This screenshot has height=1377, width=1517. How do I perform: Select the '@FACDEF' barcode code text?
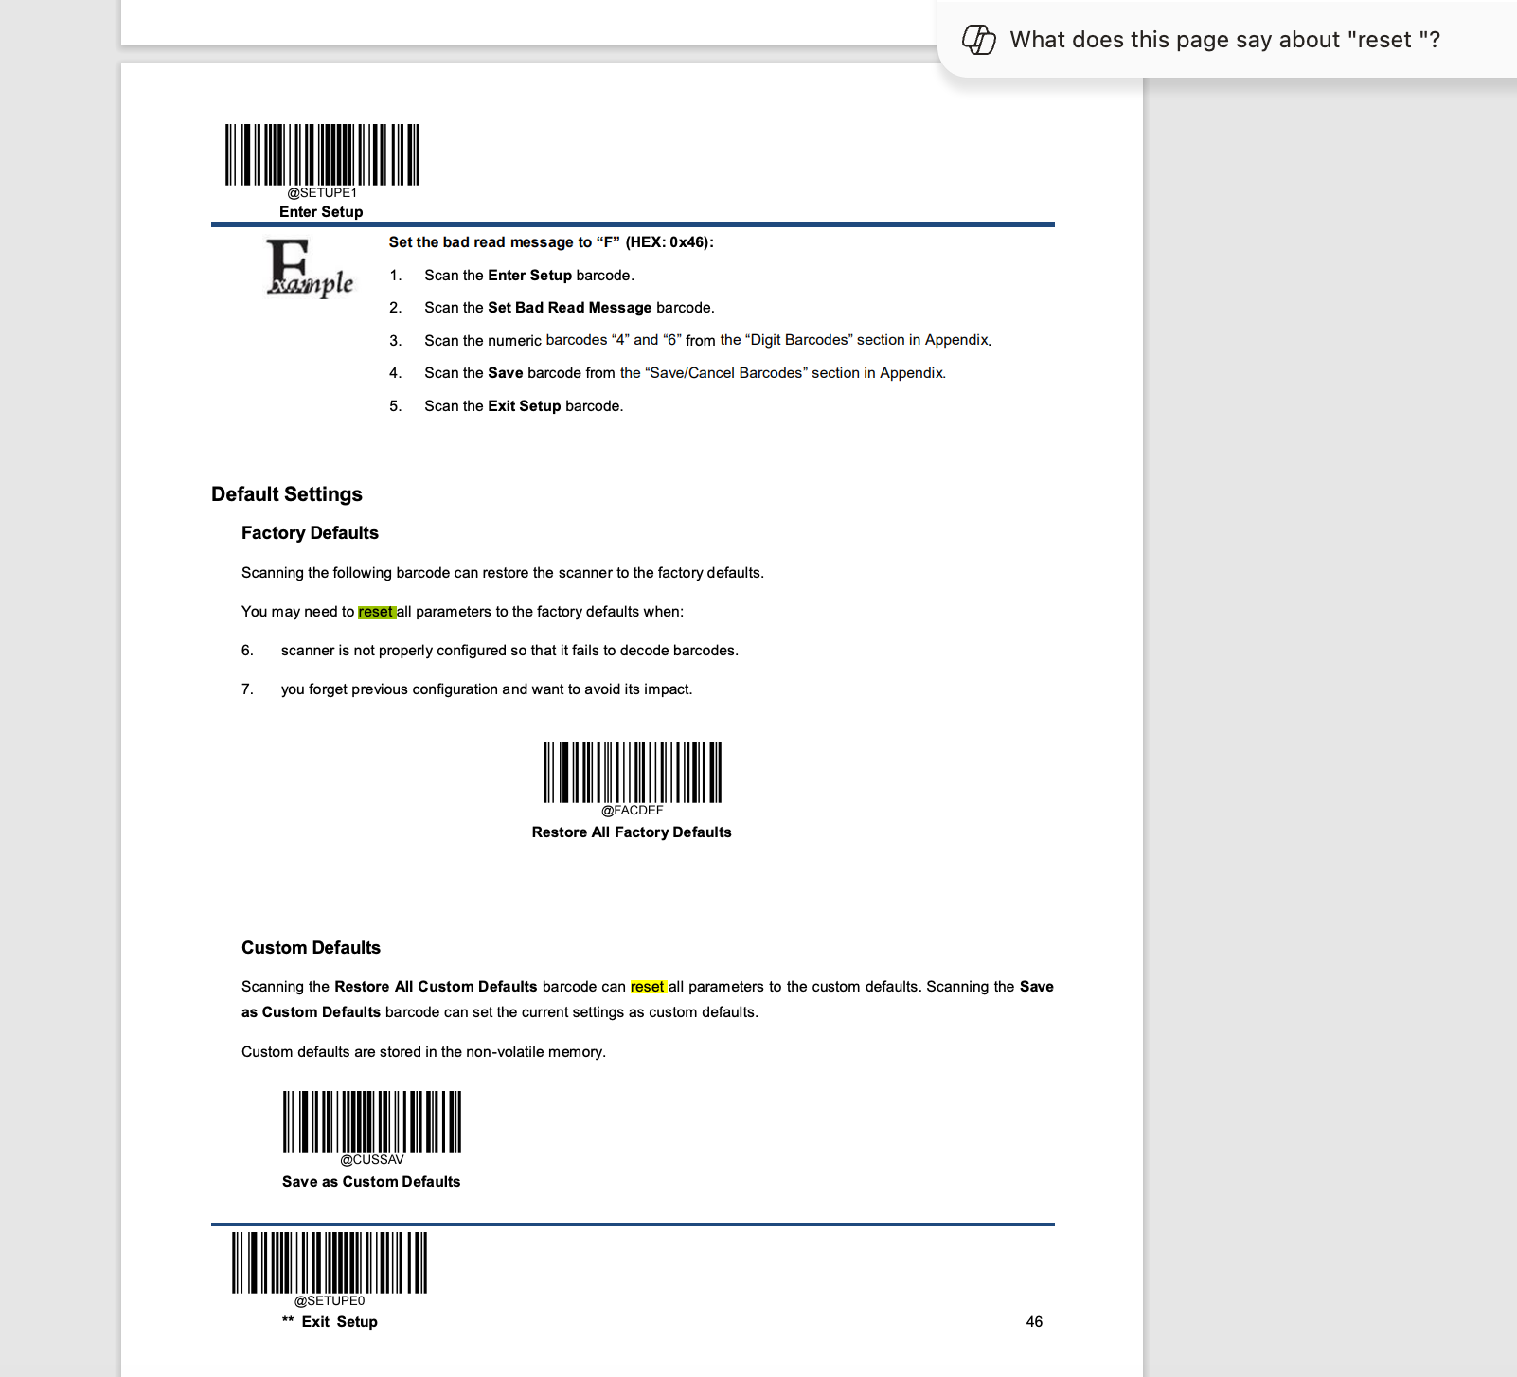632,811
